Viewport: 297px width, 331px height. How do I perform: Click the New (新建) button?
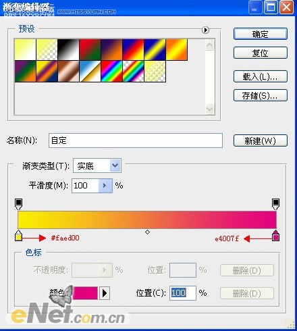click(x=261, y=141)
